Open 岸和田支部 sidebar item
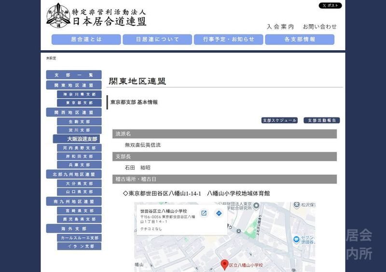 pyautogui.click(x=79, y=157)
